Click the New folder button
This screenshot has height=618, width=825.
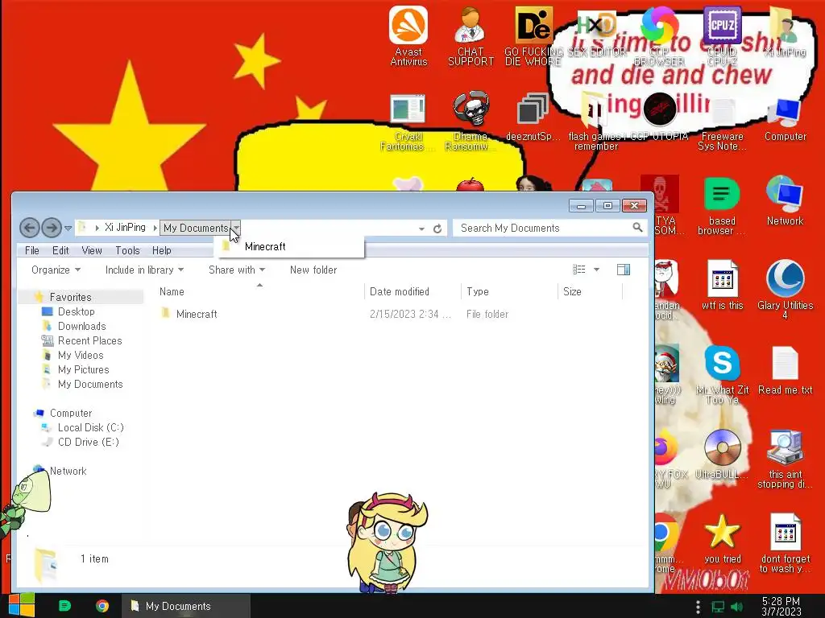pyautogui.click(x=313, y=270)
